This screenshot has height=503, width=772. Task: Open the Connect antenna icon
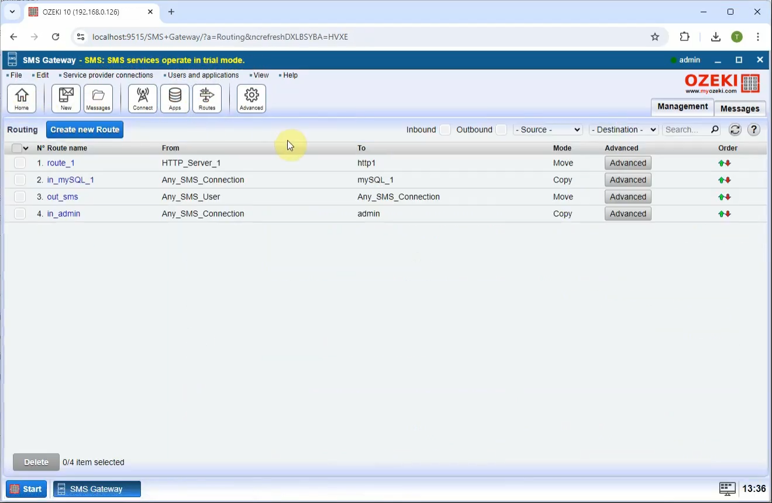tap(142, 98)
